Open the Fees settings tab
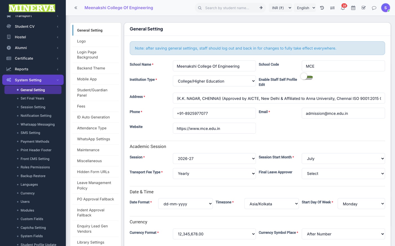Viewport: 395px width, 246px height. (96, 106)
